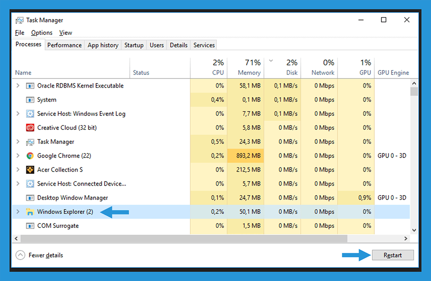Image resolution: width=431 pixels, height=281 pixels.
Task: Switch to the Performance tab
Action: [64, 45]
